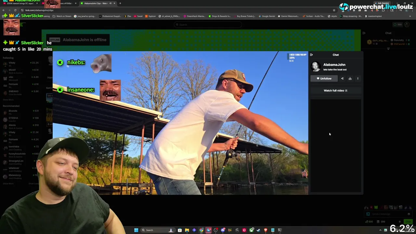Click the share icon beside Unfollow
The height and width of the screenshot is (234, 416).
tap(342, 78)
